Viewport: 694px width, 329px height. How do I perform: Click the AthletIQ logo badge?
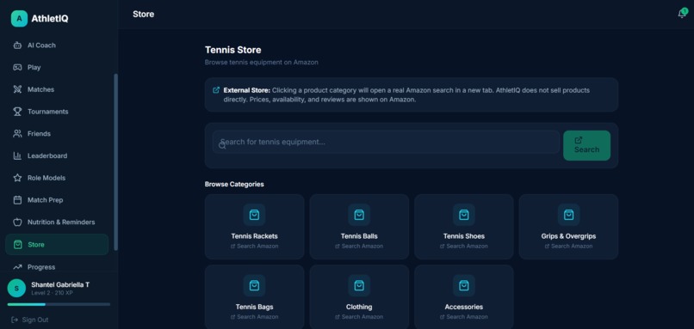coord(19,19)
